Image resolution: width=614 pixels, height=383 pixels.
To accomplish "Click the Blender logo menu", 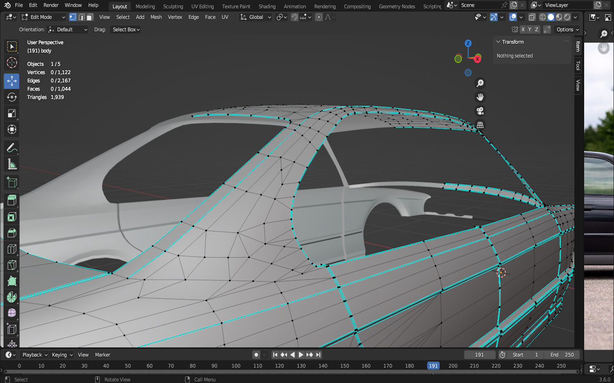I will coord(7,5).
